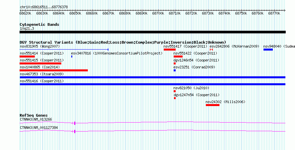The image size is (295, 150).
Task: Click the 68670k ruler position
Action: coord(108,13)
